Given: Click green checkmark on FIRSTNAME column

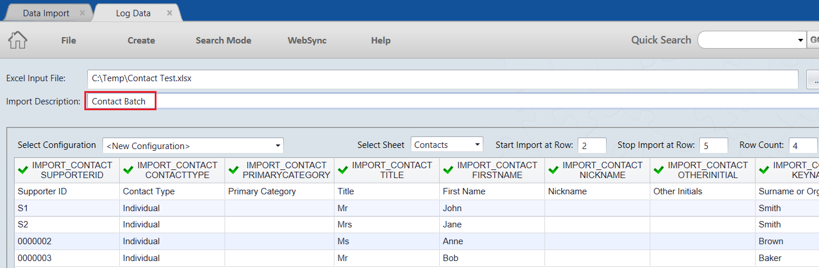Looking at the screenshot, I should 448,170.
